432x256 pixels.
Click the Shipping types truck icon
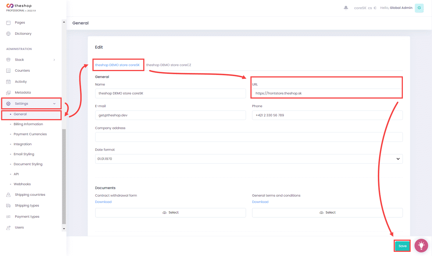[8, 205]
